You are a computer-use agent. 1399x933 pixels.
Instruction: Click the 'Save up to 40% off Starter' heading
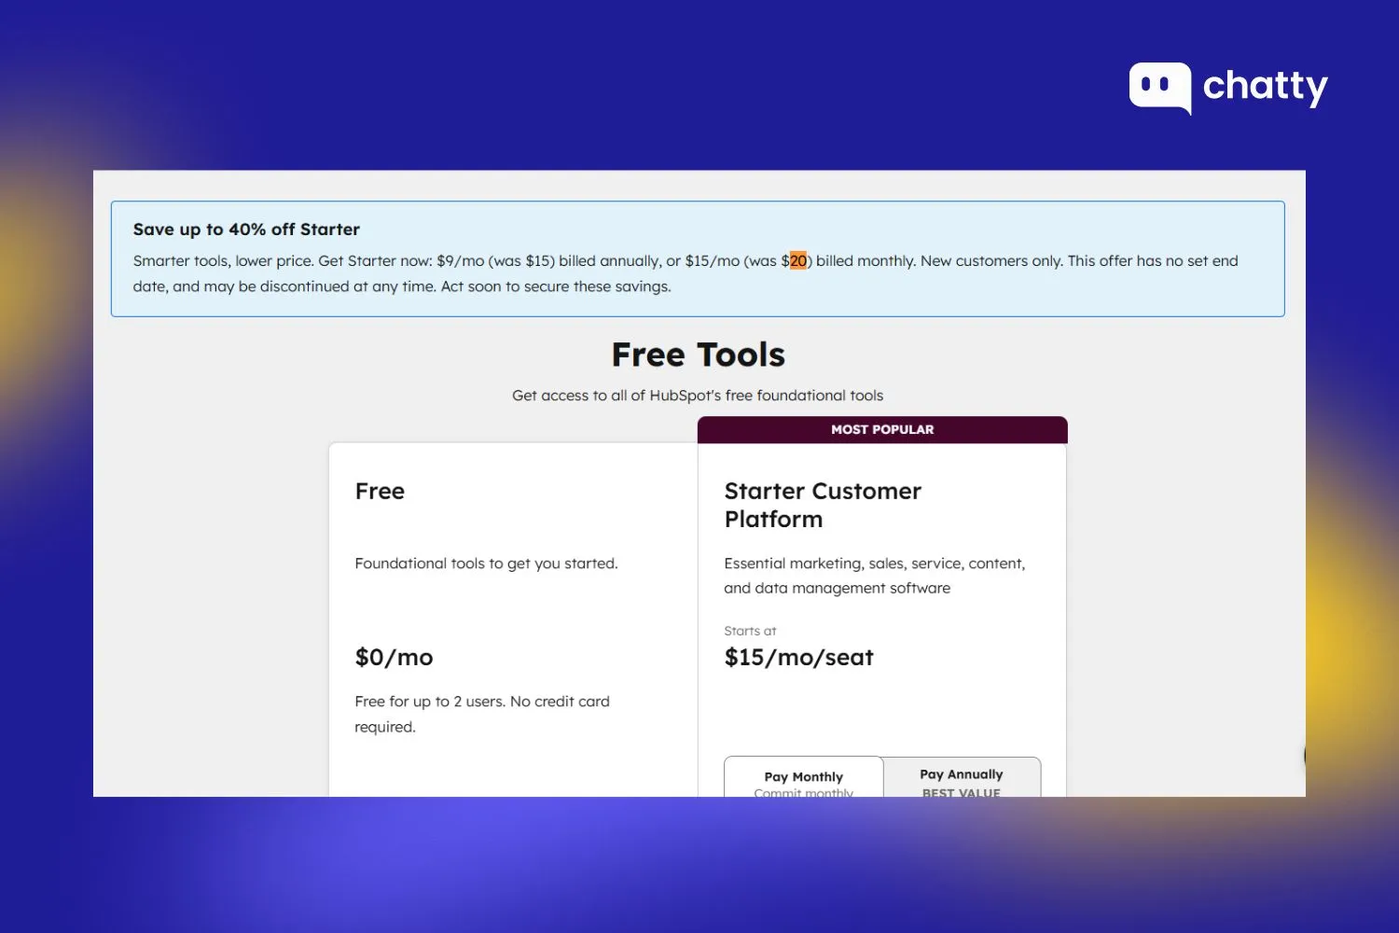(246, 230)
